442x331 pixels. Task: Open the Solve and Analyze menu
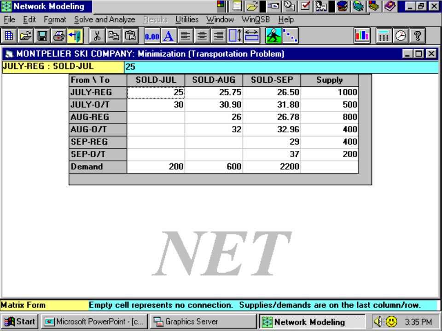pyautogui.click(x=105, y=20)
